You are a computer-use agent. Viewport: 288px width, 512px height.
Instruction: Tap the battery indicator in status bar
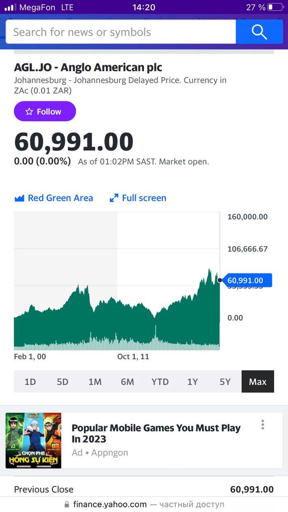[275, 7]
